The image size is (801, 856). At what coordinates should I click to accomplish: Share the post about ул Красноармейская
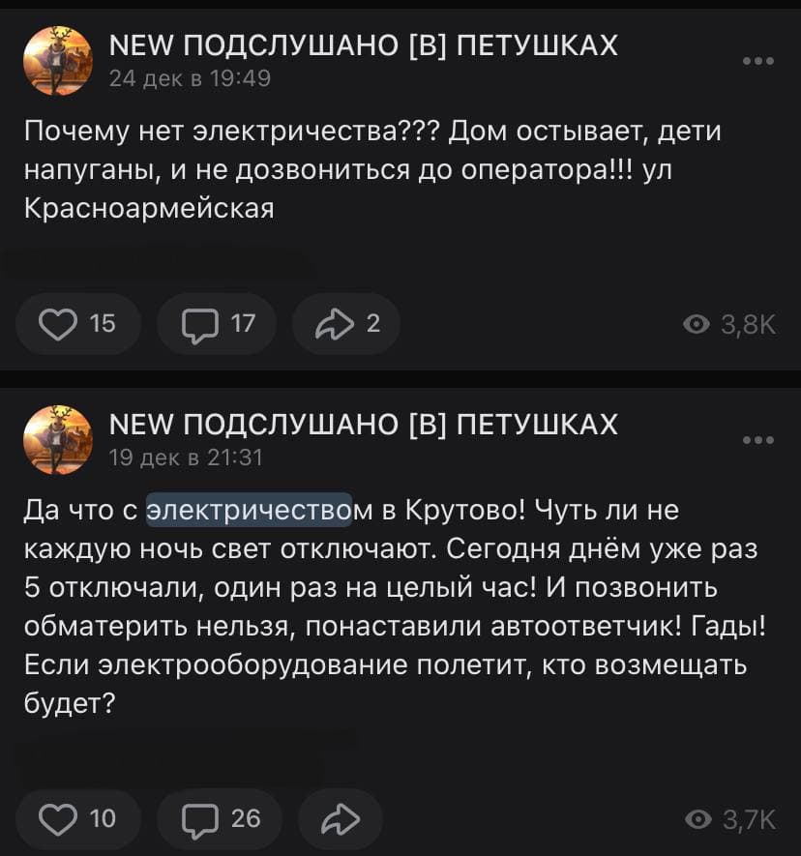tap(346, 324)
